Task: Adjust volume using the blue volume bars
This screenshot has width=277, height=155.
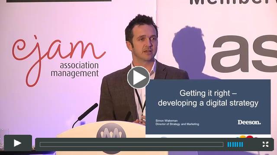Action: click(235, 145)
